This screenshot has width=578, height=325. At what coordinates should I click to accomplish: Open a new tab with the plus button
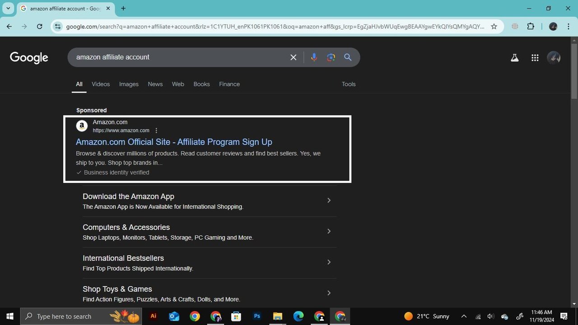[x=123, y=9]
